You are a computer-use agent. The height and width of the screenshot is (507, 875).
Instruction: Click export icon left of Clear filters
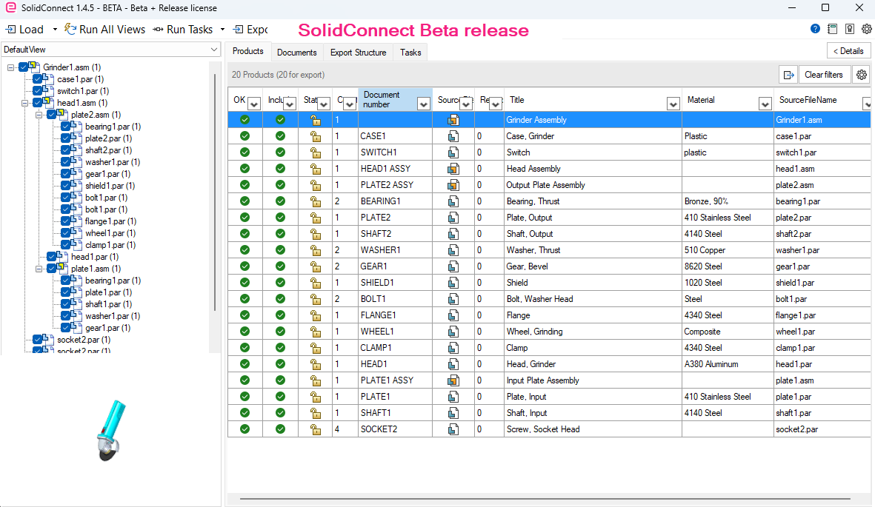788,75
